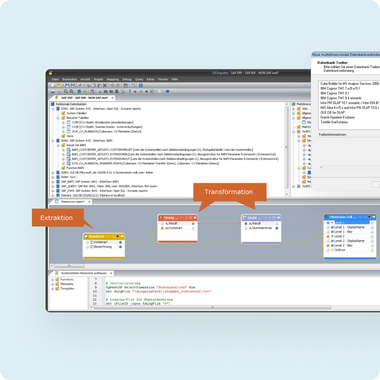The height and width of the screenshot is (380, 380).
Task: Select the Save icon in the toolbar
Action: pos(67,85)
